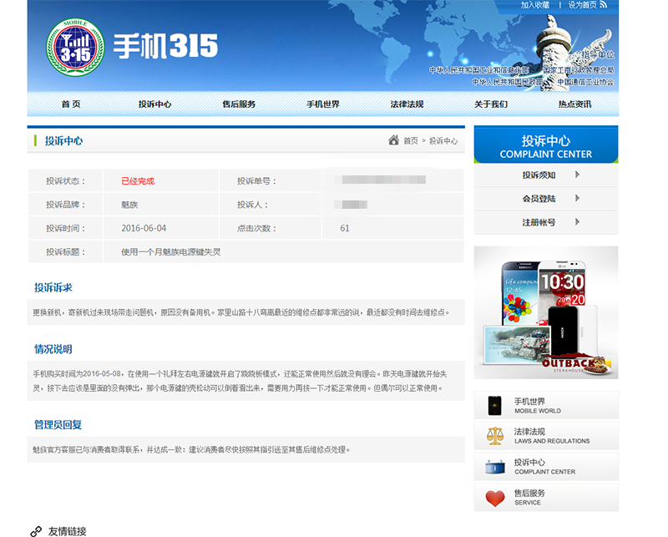668x537 pixels.
Task: Click the golden scales 法律法规 icon
Action: pos(495,436)
